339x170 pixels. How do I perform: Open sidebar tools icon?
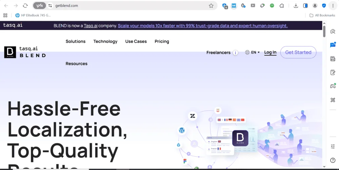pyautogui.click(x=333, y=100)
